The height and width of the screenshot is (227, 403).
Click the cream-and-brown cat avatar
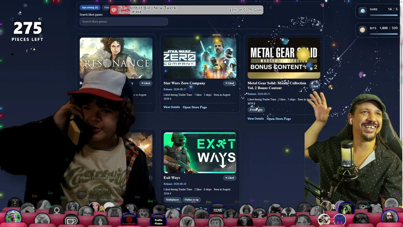point(324,220)
